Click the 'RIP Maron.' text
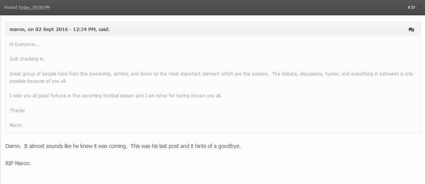The image size is (425, 184). click(x=18, y=163)
